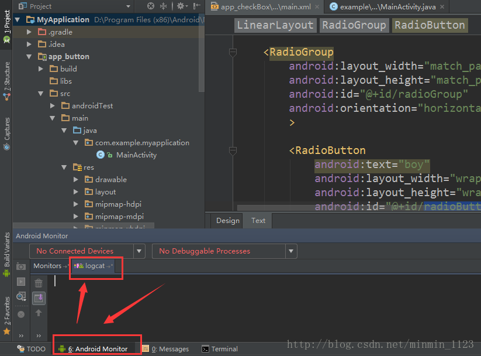Collapse the src folder
This screenshot has height=356, width=481.
click(41, 94)
